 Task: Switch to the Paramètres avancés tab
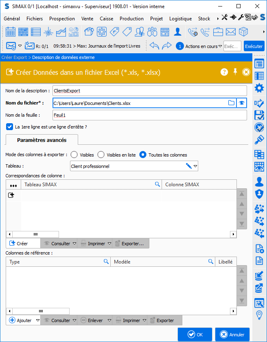click(x=42, y=140)
